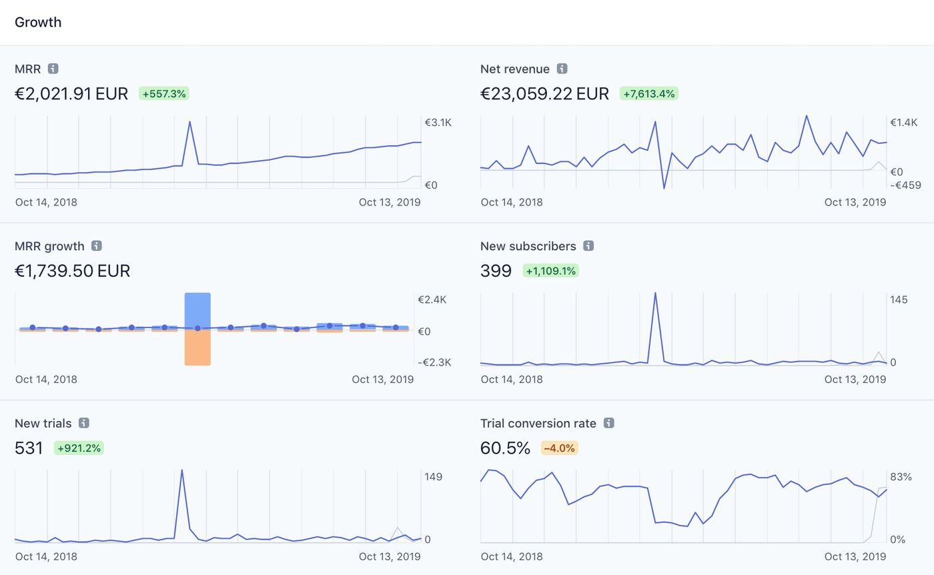Click the -4.0% trial conversion badge
The width and height of the screenshot is (934, 575).
pyautogui.click(x=559, y=448)
